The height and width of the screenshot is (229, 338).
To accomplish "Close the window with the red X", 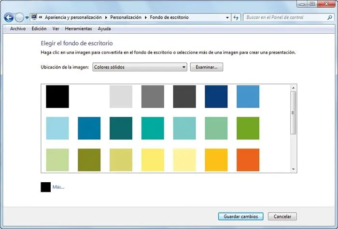I will pyautogui.click(x=326, y=4).
